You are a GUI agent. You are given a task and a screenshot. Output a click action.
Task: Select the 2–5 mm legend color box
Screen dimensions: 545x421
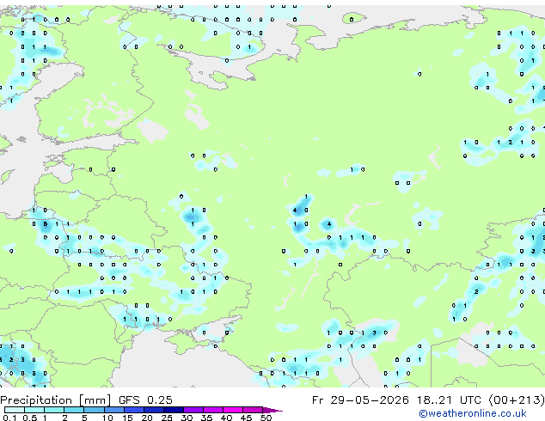pyautogui.click(x=74, y=410)
